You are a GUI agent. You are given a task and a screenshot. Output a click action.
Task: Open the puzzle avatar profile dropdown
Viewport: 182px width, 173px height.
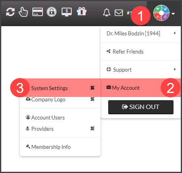[x=164, y=13]
